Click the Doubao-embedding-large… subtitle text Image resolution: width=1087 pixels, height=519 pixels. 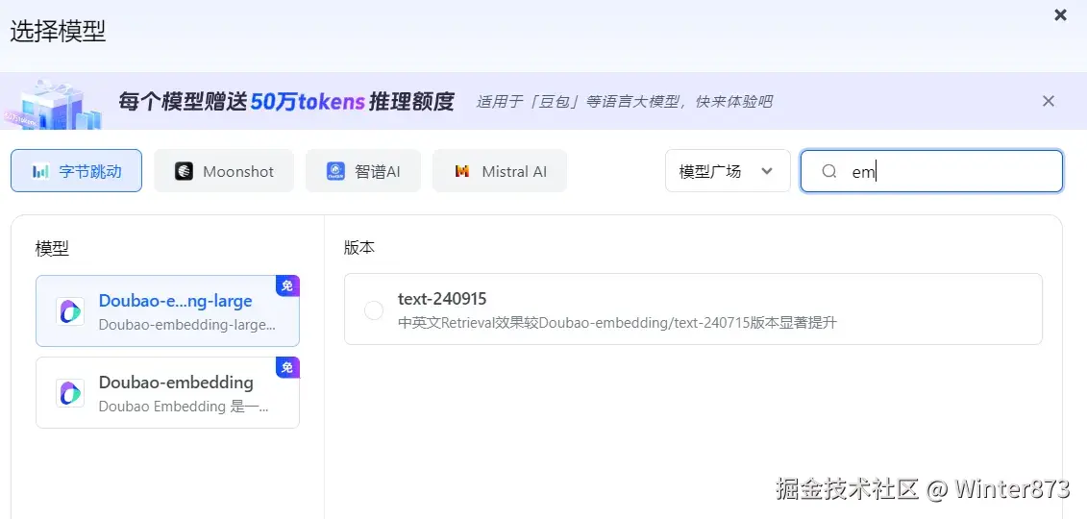click(x=187, y=325)
